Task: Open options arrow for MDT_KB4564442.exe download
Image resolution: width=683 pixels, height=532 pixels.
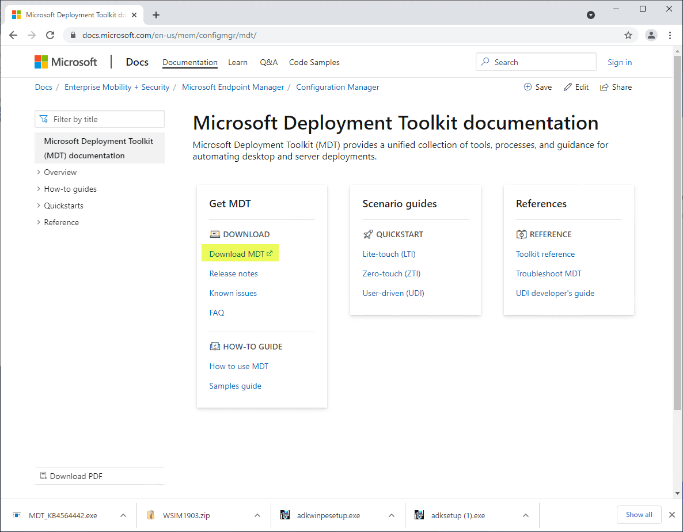Action: pos(123,515)
